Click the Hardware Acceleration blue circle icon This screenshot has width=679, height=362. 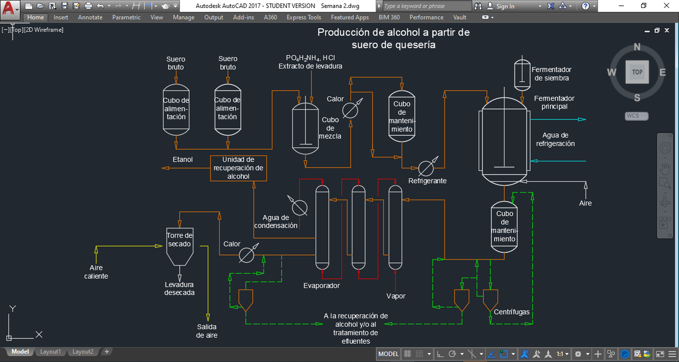[x=625, y=354]
